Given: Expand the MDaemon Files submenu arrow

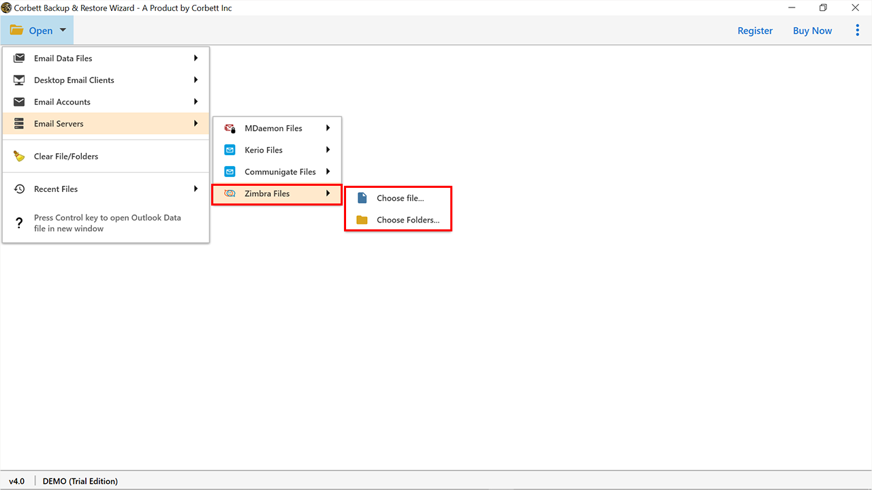Looking at the screenshot, I should coord(328,128).
